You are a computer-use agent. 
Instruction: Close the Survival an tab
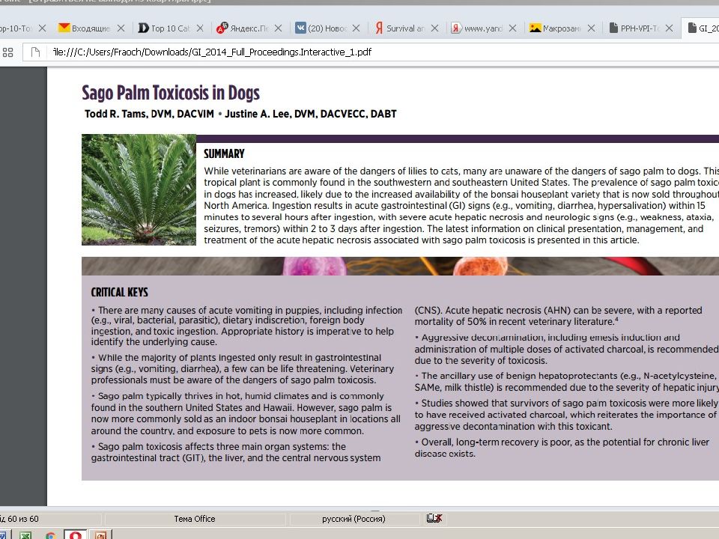(434, 28)
